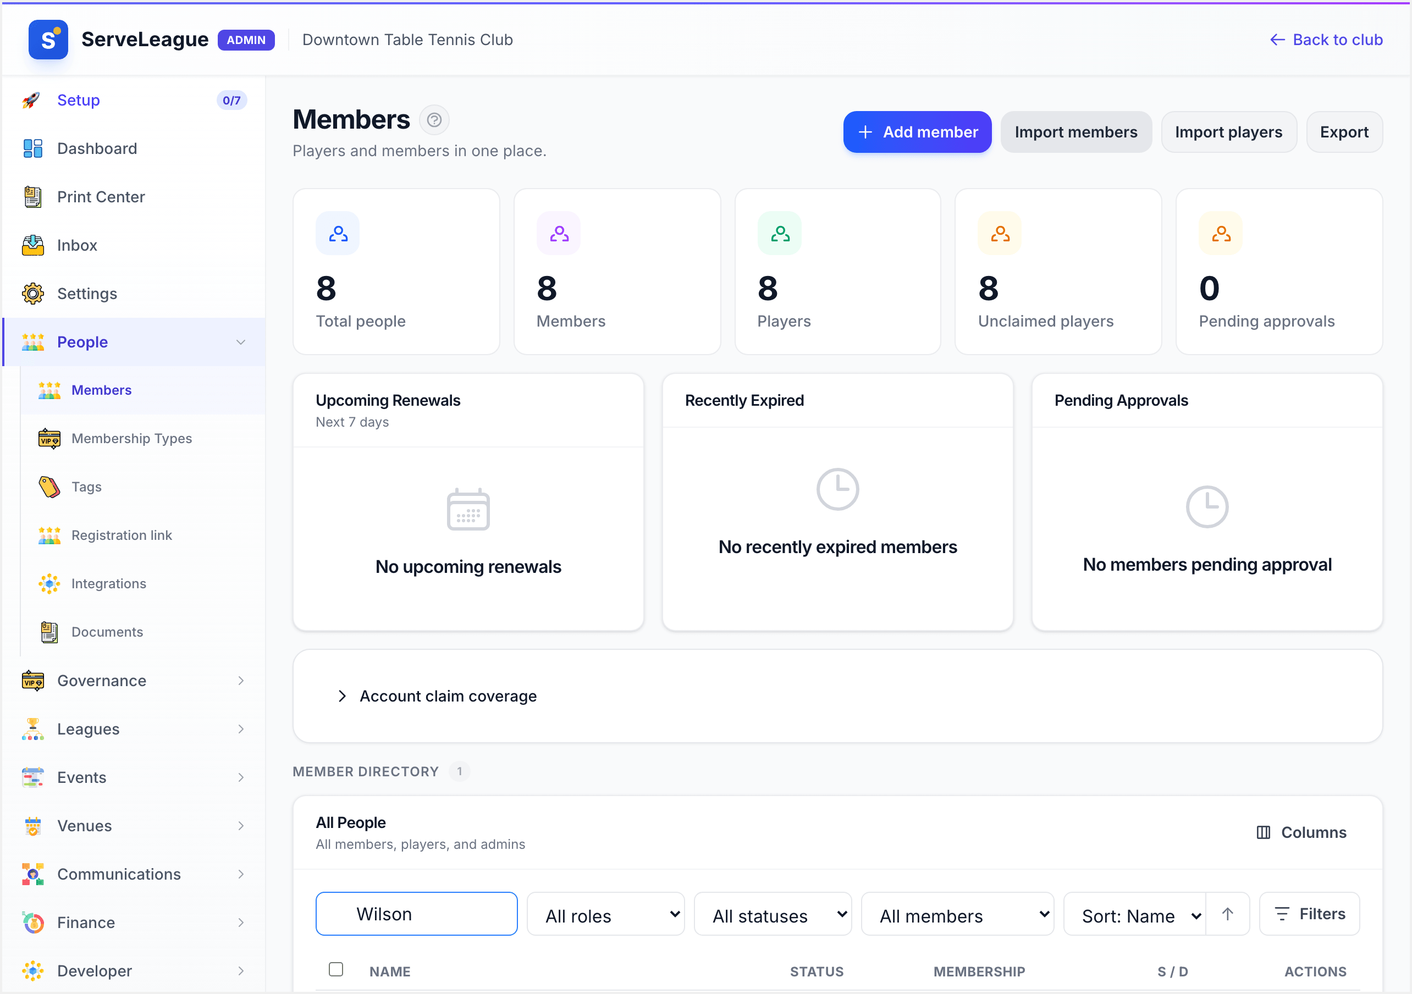Toggle sort direction arrow icon

(x=1227, y=914)
